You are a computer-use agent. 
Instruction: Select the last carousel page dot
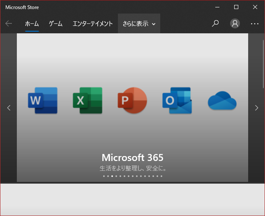[161, 176]
